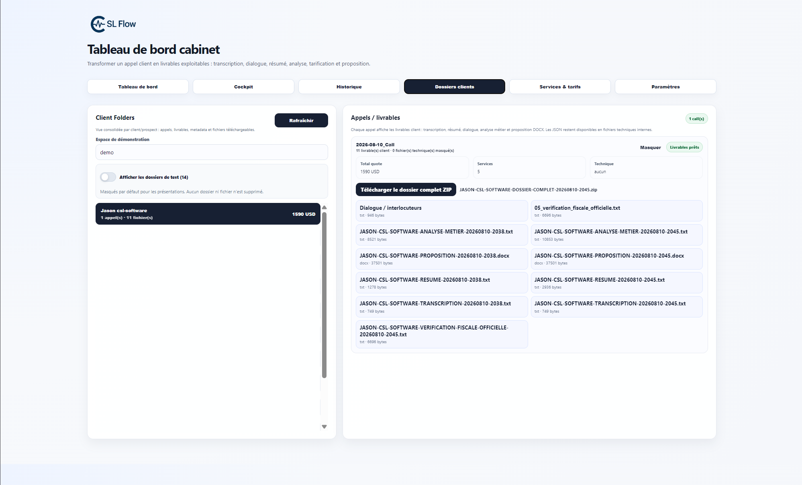802x485 pixels.
Task: Open the Historique tab
Action: 349,87
